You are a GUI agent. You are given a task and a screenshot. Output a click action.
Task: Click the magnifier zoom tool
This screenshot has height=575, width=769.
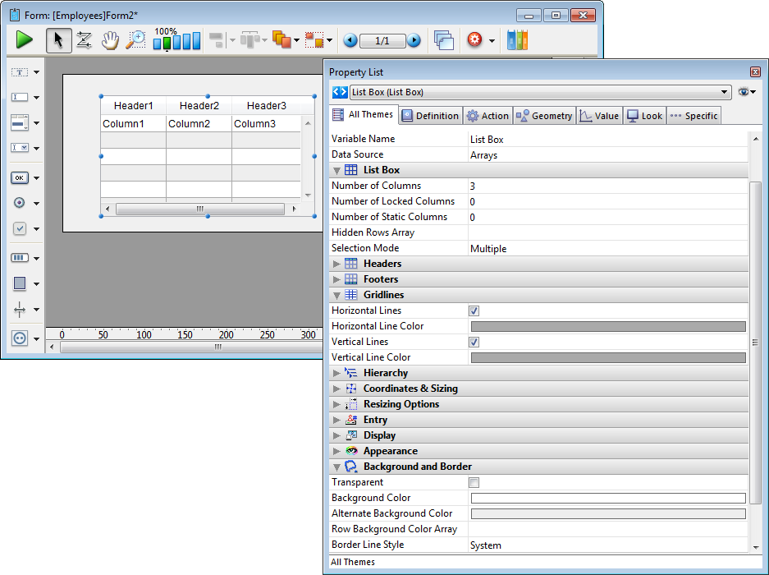(x=135, y=40)
